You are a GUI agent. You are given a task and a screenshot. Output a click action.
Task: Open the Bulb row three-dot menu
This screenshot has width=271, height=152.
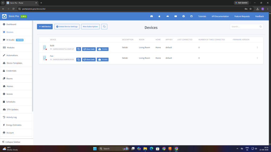click(x=257, y=47)
